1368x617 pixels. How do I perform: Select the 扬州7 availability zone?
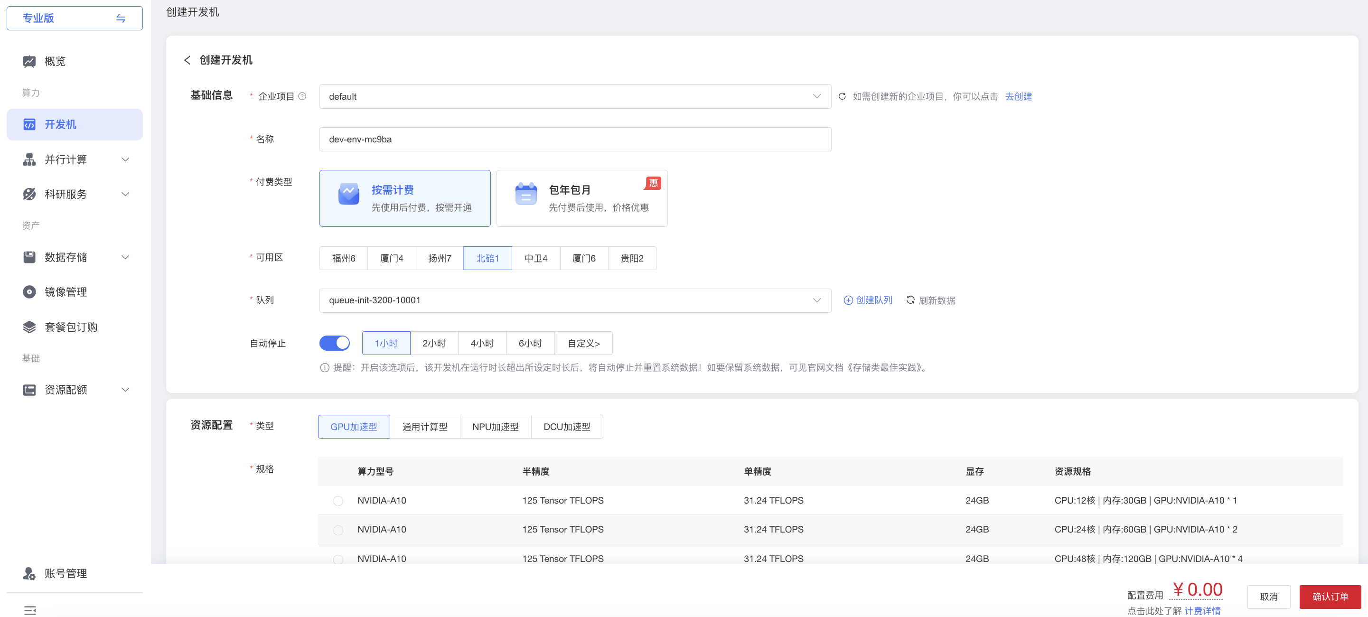[440, 258]
